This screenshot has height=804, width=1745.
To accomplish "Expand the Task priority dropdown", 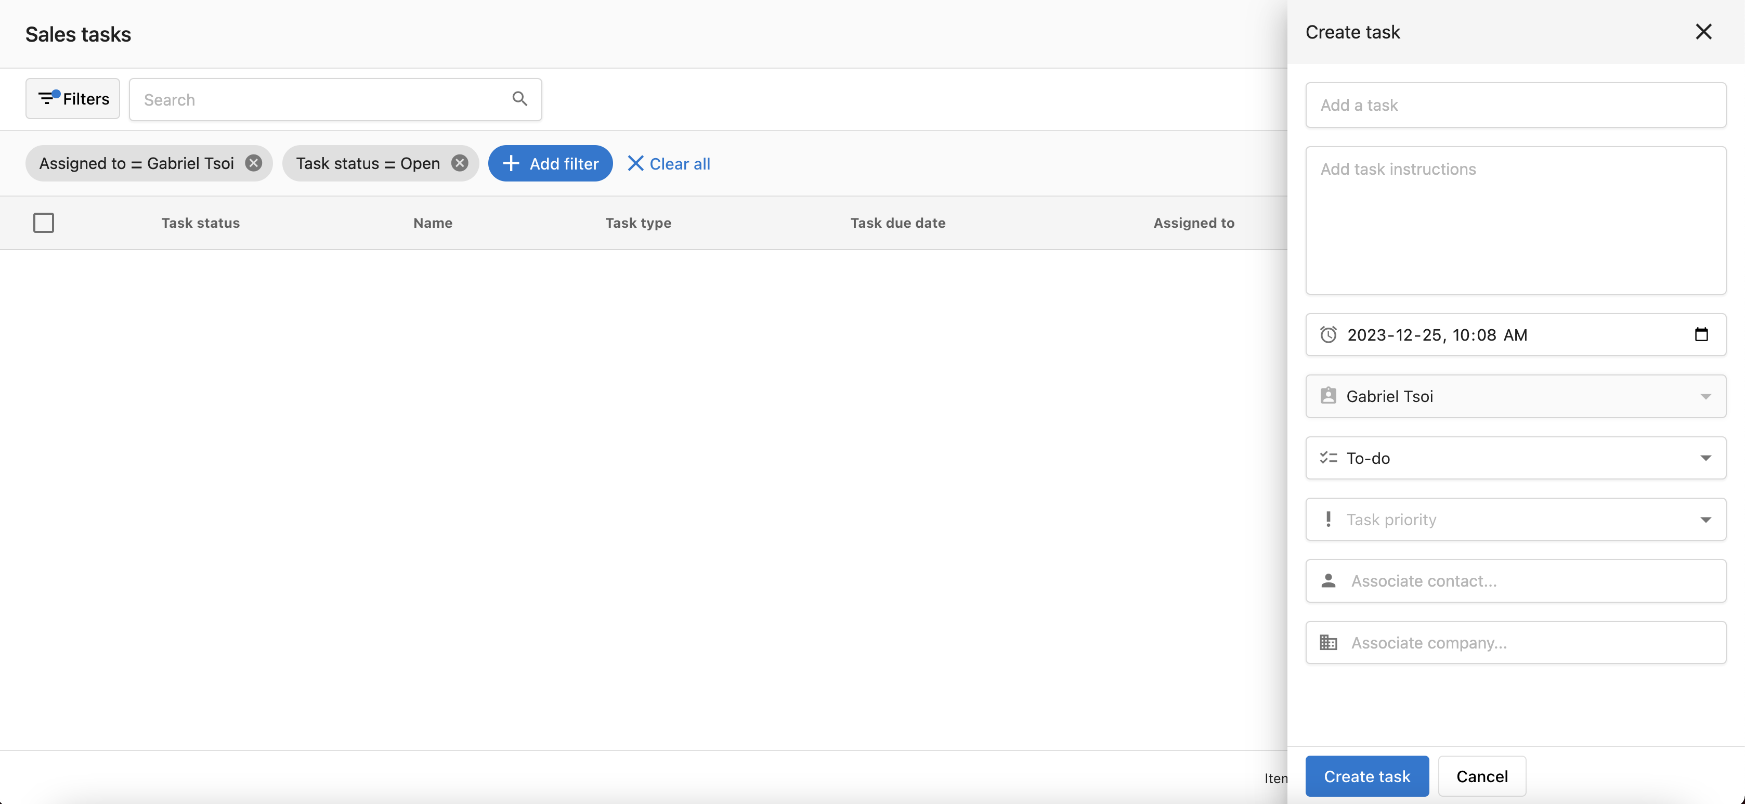I will coord(1705,520).
